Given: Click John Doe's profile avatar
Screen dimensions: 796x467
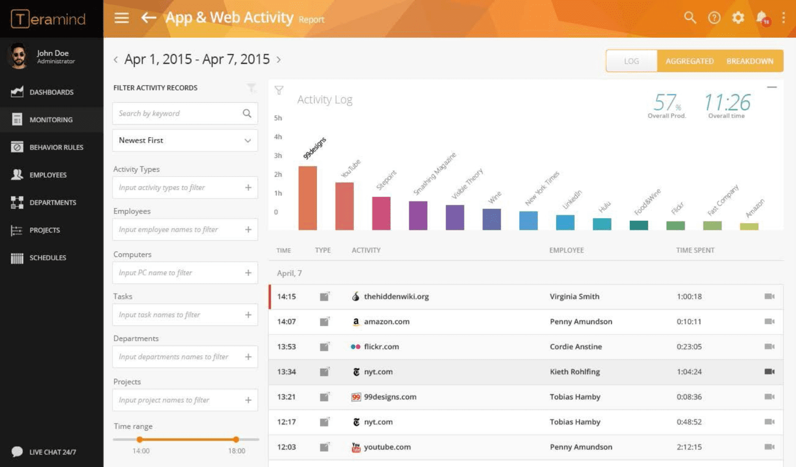Looking at the screenshot, I should point(19,56).
